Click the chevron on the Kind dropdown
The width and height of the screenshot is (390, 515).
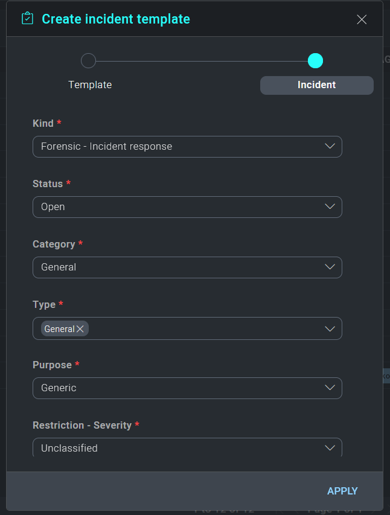click(x=330, y=146)
